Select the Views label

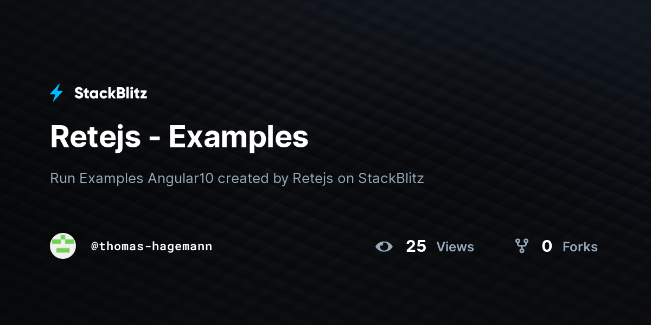[x=455, y=247]
